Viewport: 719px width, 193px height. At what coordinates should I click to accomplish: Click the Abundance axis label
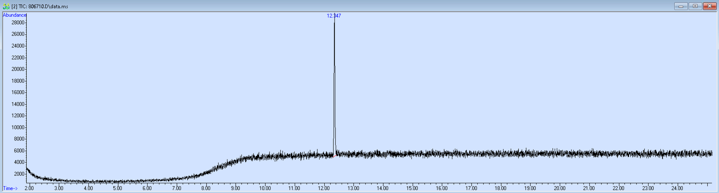tap(14, 15)
